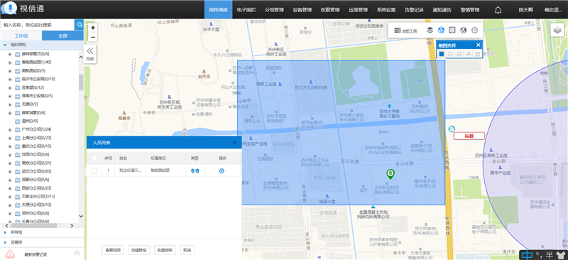Click the device type icons in 类型 column
Screen dimensions: 568x260
195,170
